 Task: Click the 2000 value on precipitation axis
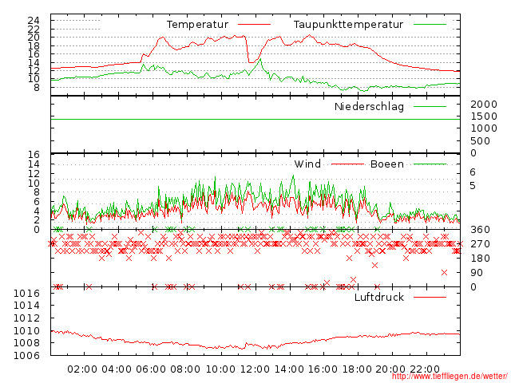click(484, 105)
